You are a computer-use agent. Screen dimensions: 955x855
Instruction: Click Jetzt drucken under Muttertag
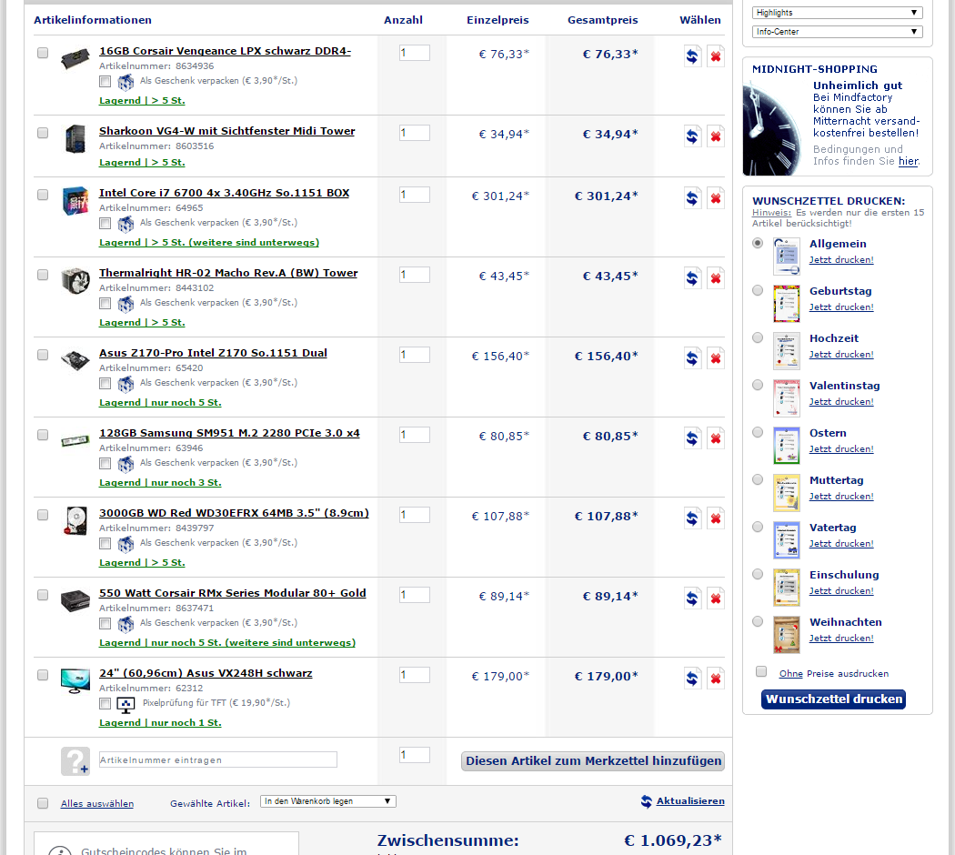click(841, 497)
